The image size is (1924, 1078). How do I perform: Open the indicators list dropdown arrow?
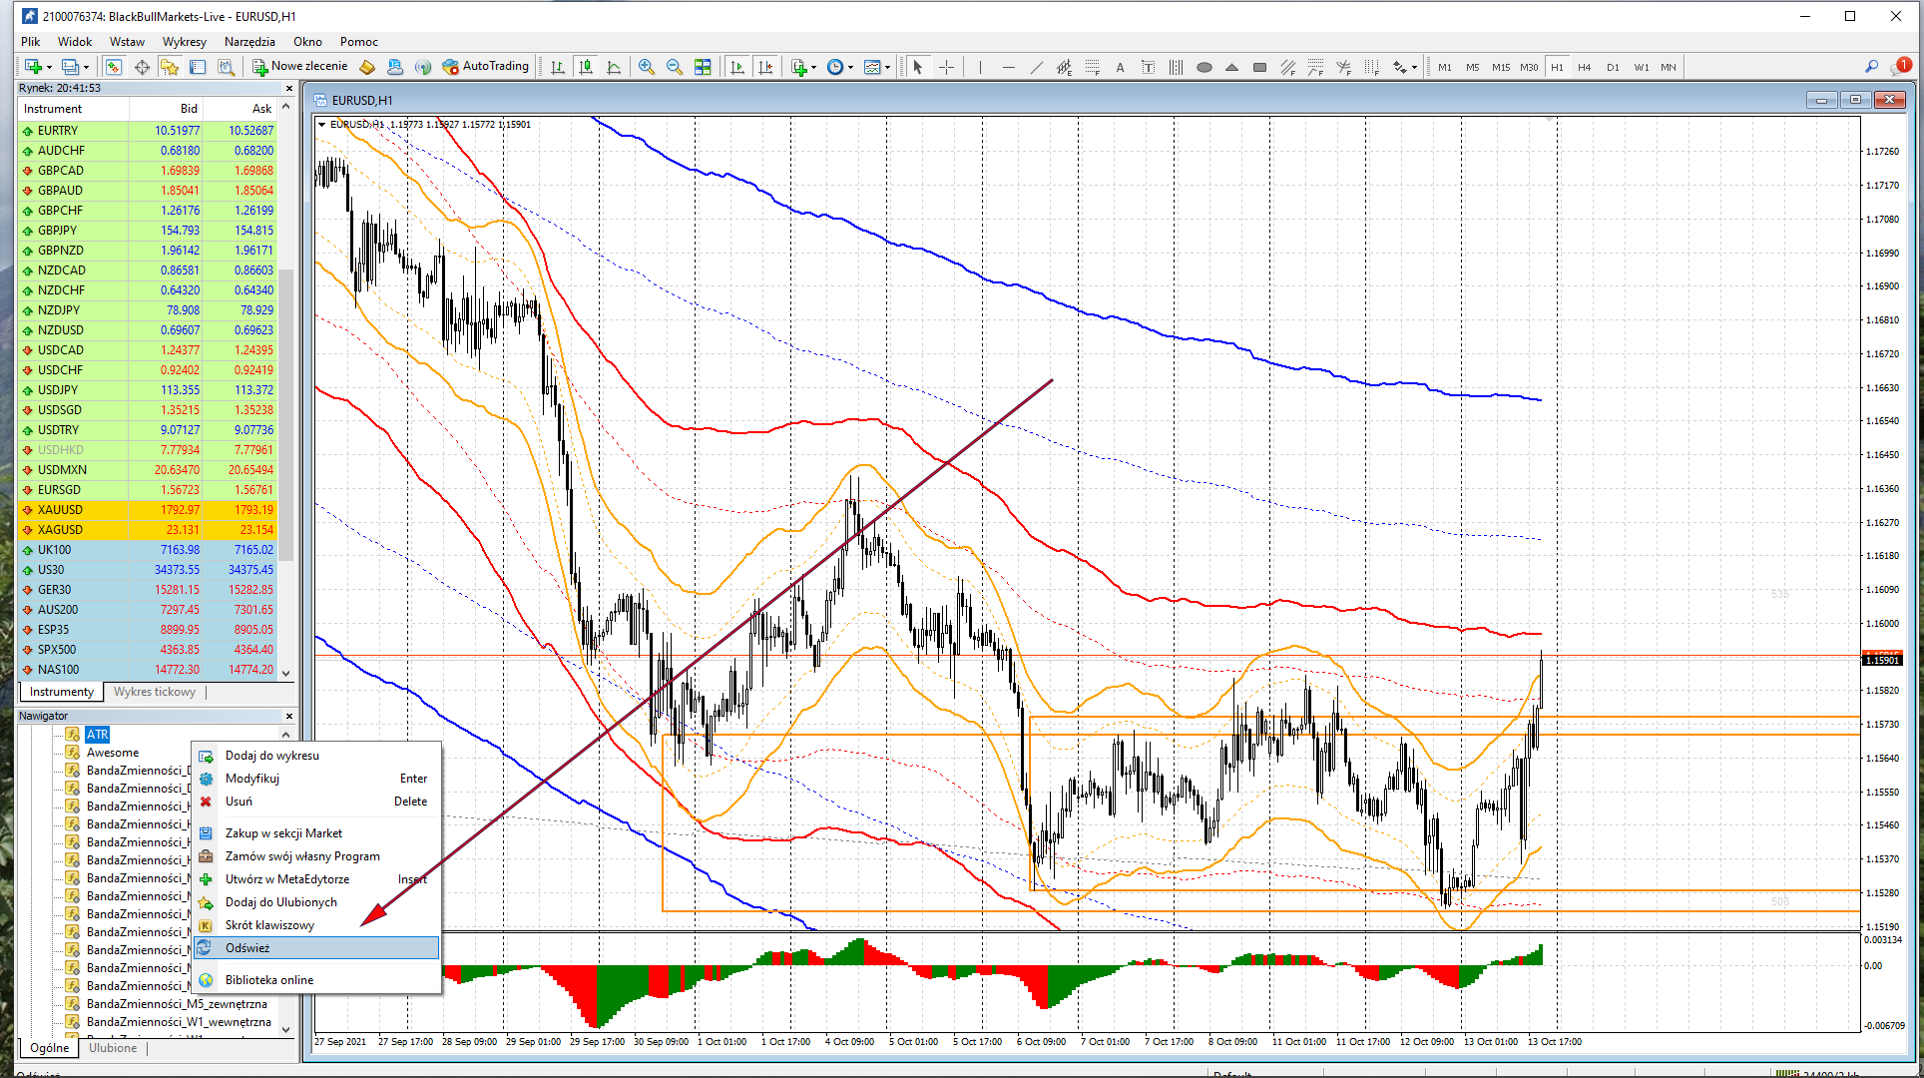tap(814, 68)
